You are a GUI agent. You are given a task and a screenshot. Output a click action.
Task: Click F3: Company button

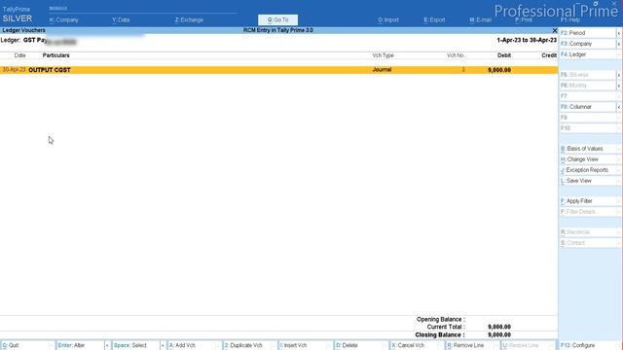pyautogui.click(x=588, y=44)
